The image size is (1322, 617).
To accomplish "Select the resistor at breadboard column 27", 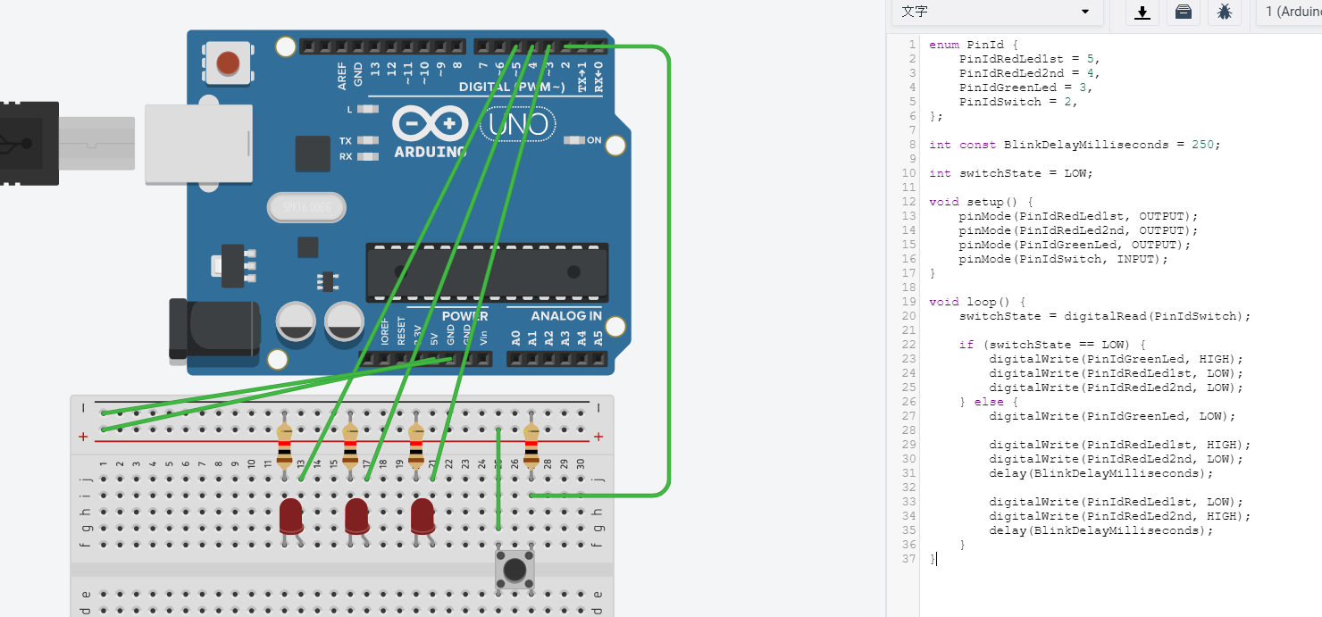I will click(x=531, y=444).
